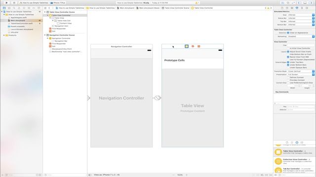Open the Project navigator folder icon
The image size is (316, 177).
click(4, 8)
